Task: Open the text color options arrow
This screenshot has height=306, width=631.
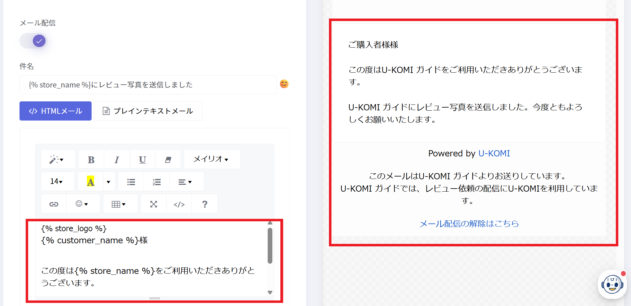Action: pyautogui.click(x=109, y=181)
